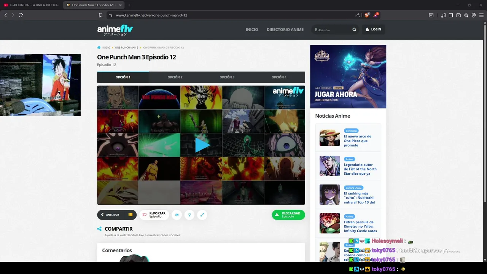Open the browser hamburger main menu
Viewport: 487px width, 274px height.
(x=481, y=15)
